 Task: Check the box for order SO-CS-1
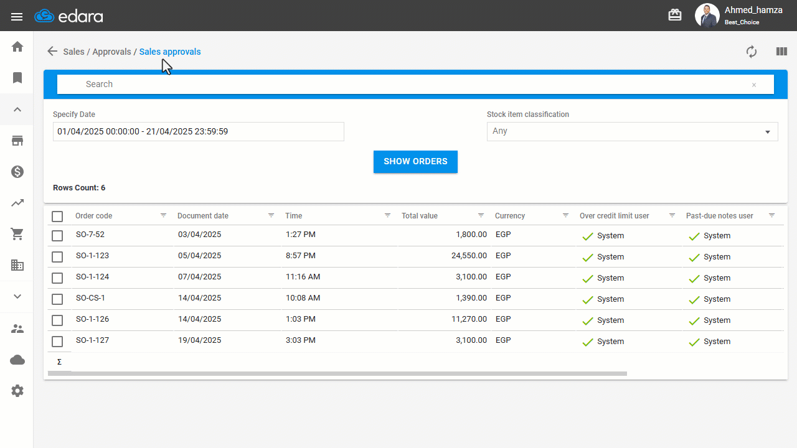click(57, 299)
